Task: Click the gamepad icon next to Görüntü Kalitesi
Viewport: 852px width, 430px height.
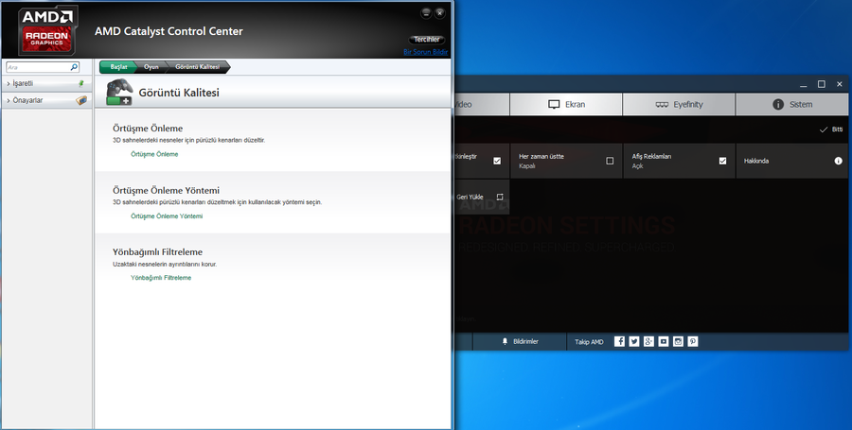Action: coord(119,93)
